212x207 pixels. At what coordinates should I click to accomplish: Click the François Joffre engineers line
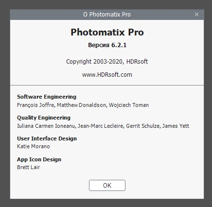coord(83,105)
